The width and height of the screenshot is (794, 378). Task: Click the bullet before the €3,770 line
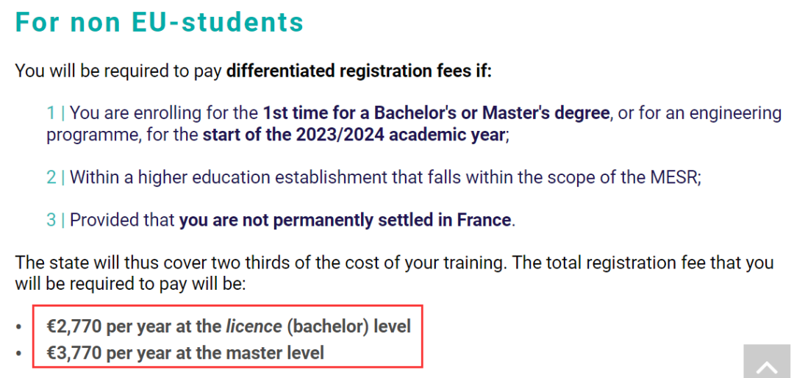point(18,353)
